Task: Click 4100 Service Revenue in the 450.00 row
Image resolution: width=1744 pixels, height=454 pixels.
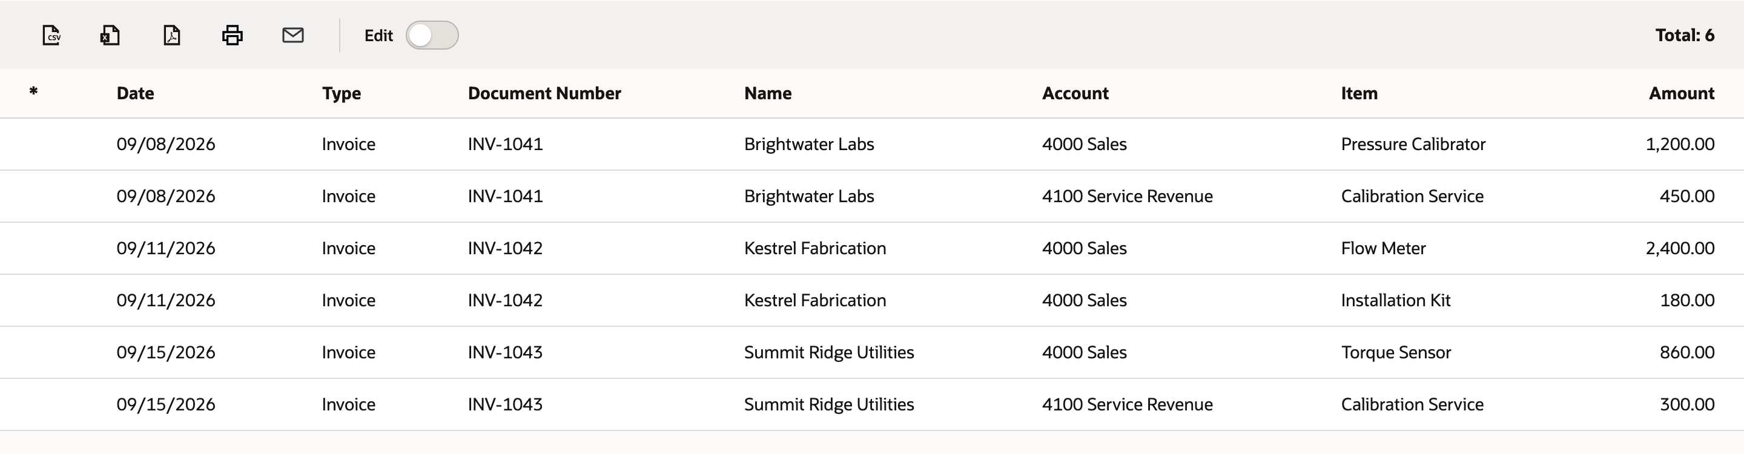Action: point(1127,196)
